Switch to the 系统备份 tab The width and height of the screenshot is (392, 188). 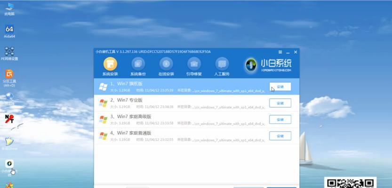(138, 67)
